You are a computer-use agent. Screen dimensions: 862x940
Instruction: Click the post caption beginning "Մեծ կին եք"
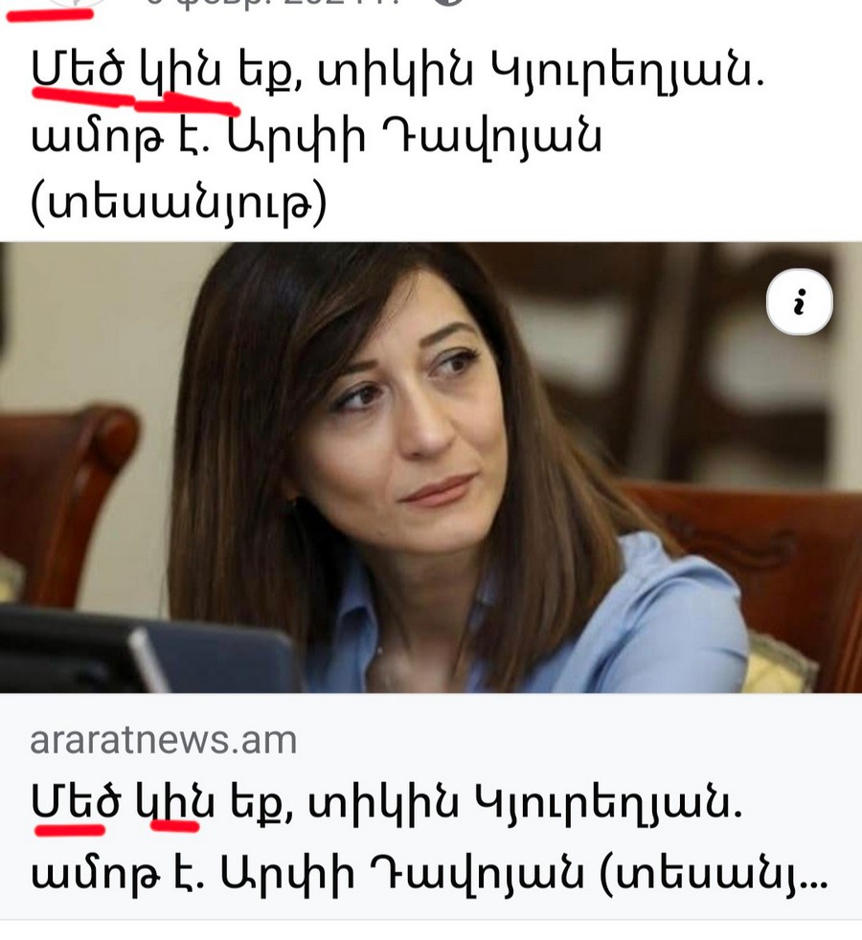pyautogui.click(x=397, y=139)
